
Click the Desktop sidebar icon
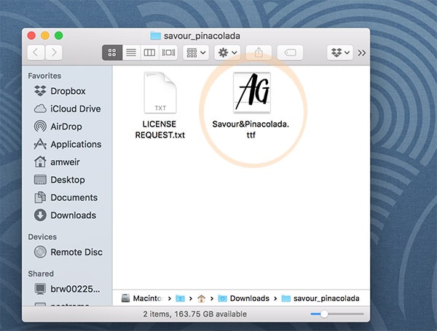40,180
